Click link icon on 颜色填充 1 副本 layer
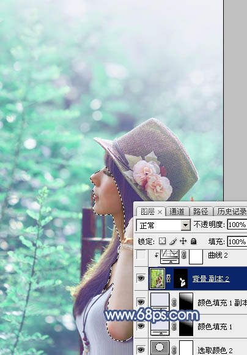The width and height of the screenshot is (247, 355). (x=174, y=302)
